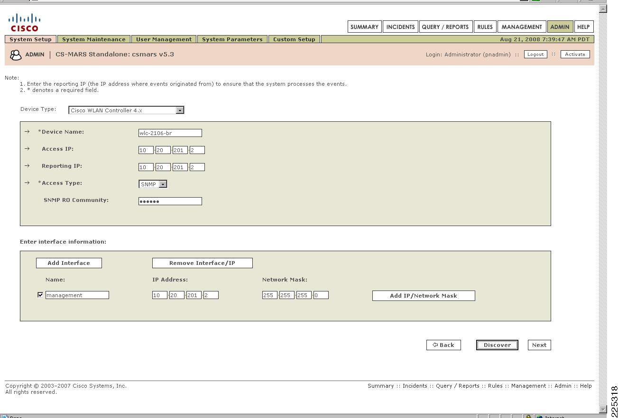
Task: Click the footer Query / Reports link
Action: pyautogui.click(x=458, y=386)
